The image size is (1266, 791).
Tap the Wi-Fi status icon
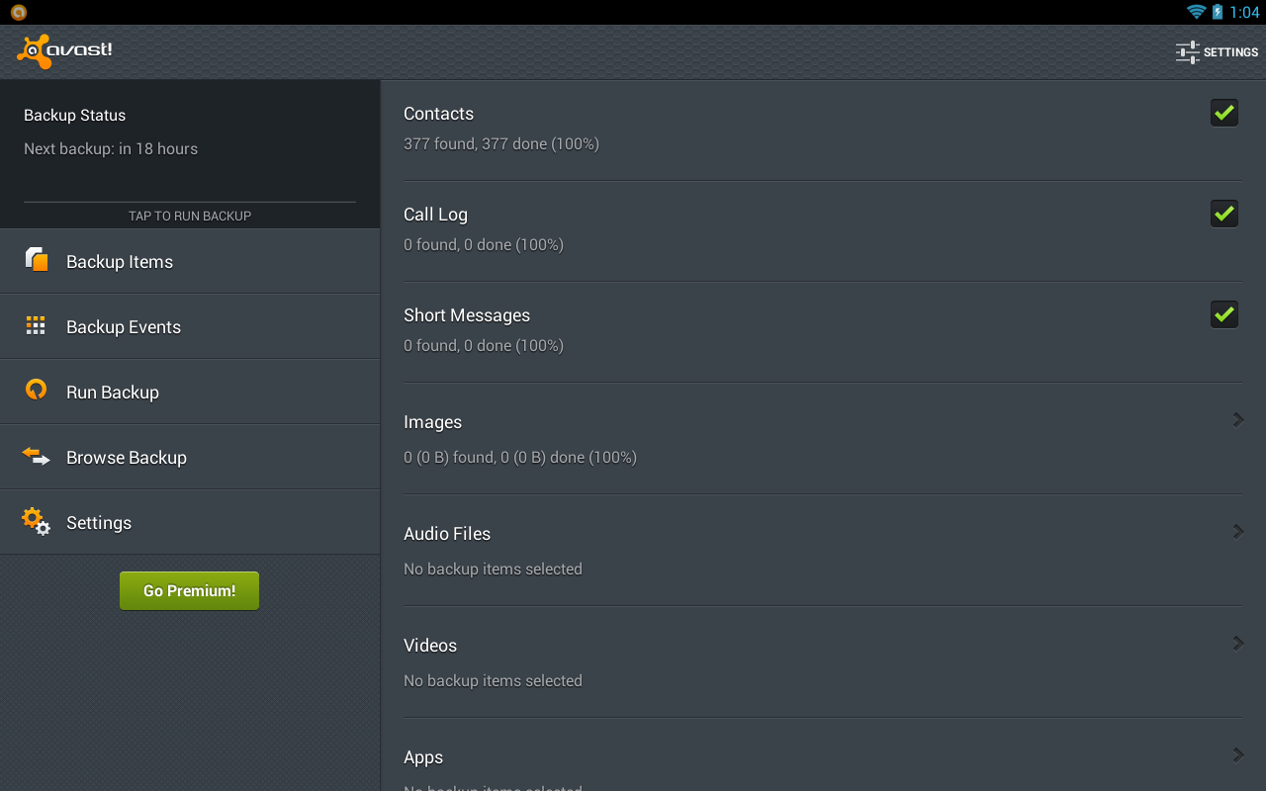pos(1197,12)
